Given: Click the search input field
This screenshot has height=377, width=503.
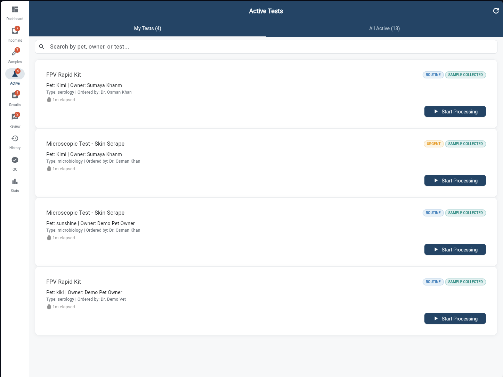Looking at the screenshot, I should click(243, 46).
